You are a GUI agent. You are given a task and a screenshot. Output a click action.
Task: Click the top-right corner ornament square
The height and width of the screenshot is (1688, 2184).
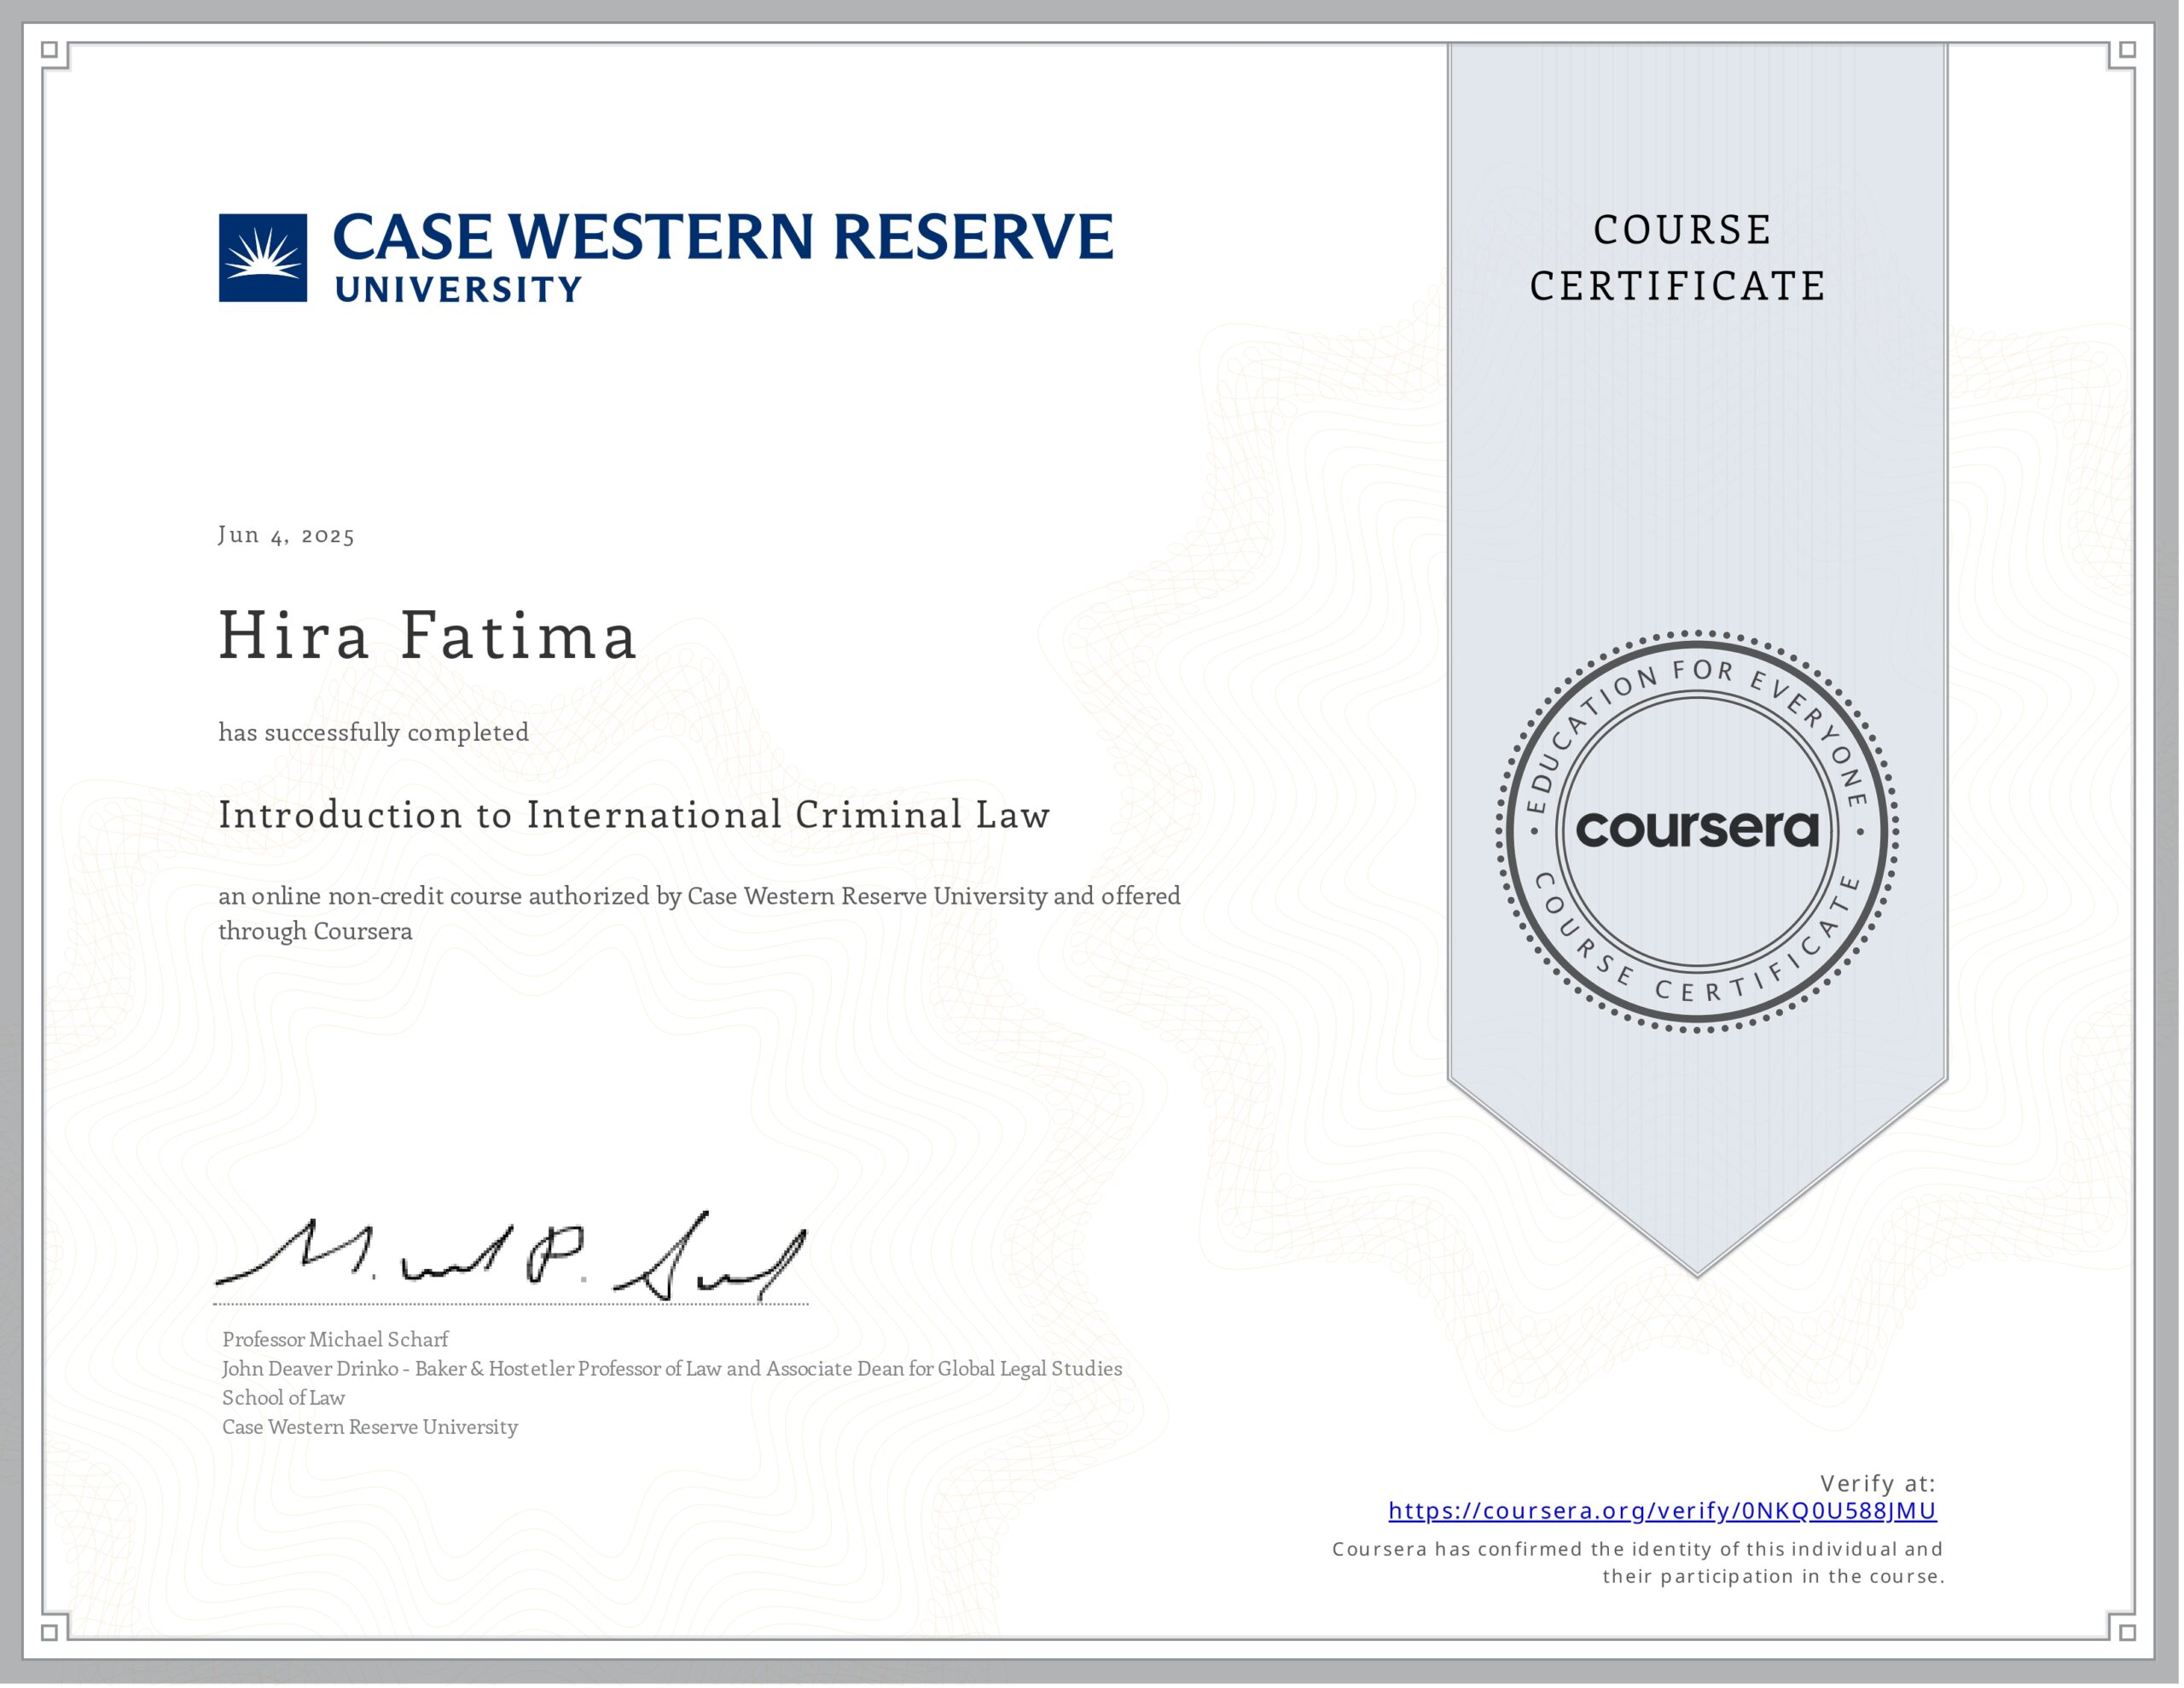[2127, 49]
